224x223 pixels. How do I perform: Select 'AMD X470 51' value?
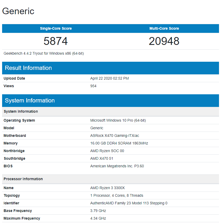pos(102,158)
